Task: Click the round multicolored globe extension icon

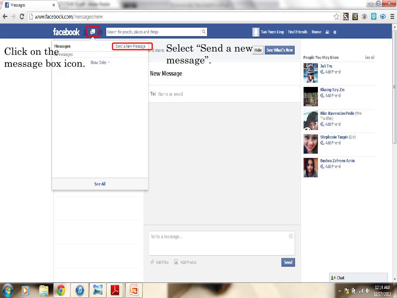Action: click(364, 17)
